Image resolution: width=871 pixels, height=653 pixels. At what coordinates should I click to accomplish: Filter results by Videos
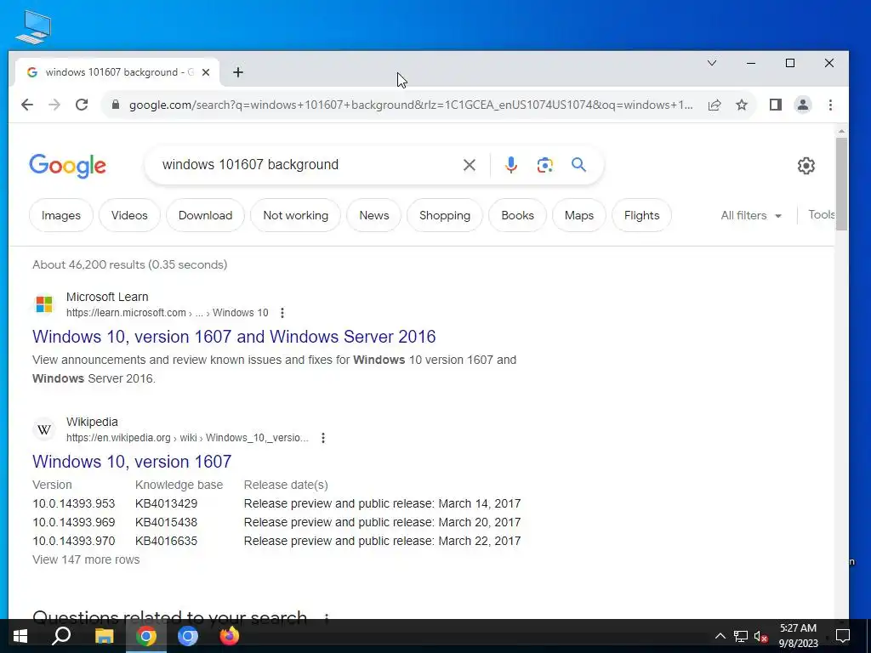coord(129,215)
